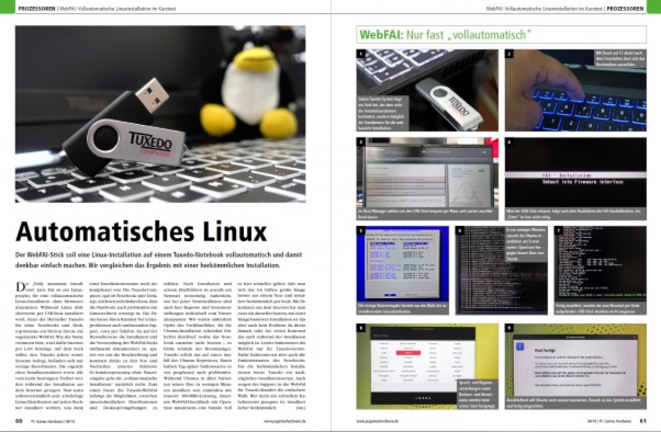
Task: Click the intro paragraph beginning "Der WebFAI-Stick soll"
Action: (159, 261)
